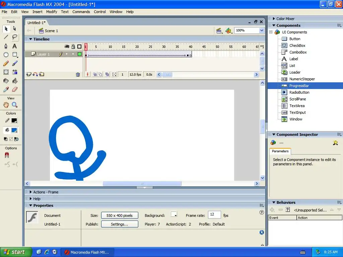Open the blue fill color swatch

(x=14, y=130)
